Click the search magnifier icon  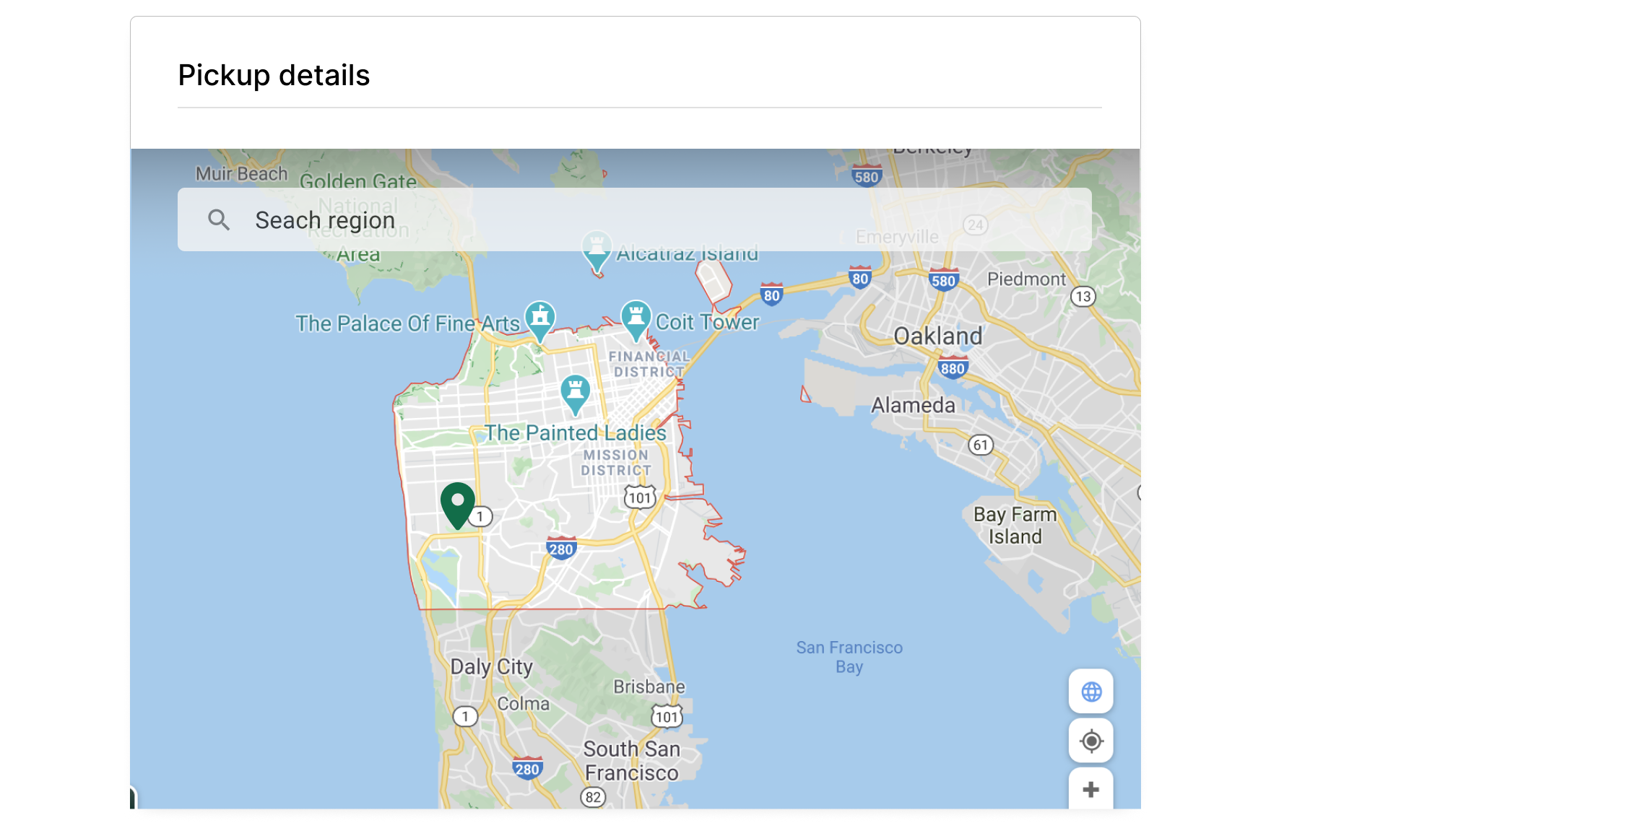coord(219,219)
